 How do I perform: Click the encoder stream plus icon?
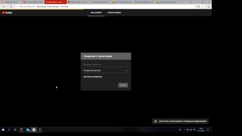coord(155,121)
